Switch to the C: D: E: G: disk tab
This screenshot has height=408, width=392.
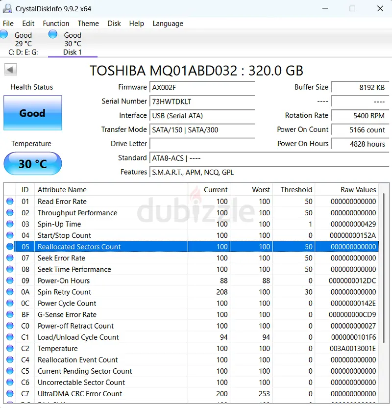pos(23,43)
